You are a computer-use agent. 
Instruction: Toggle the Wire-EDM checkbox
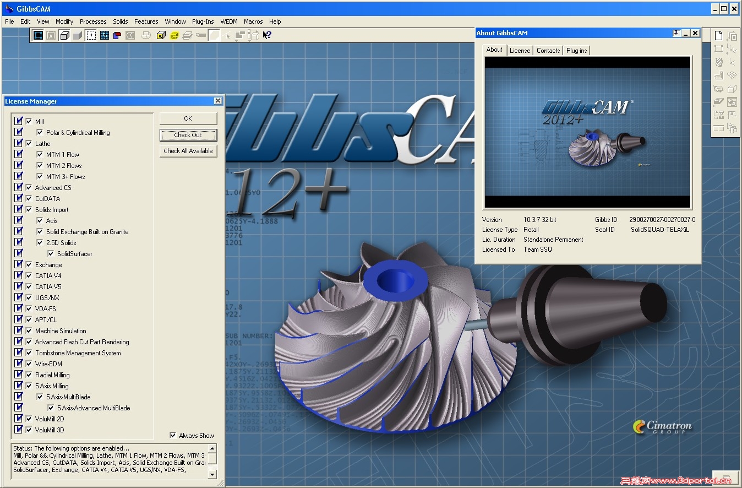(x=29, y=364)
